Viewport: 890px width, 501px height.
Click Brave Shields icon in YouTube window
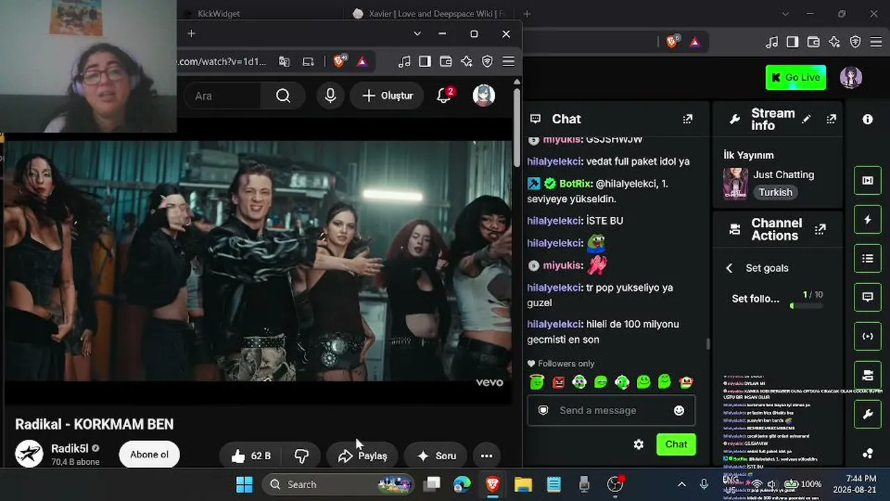pos(340,62)
